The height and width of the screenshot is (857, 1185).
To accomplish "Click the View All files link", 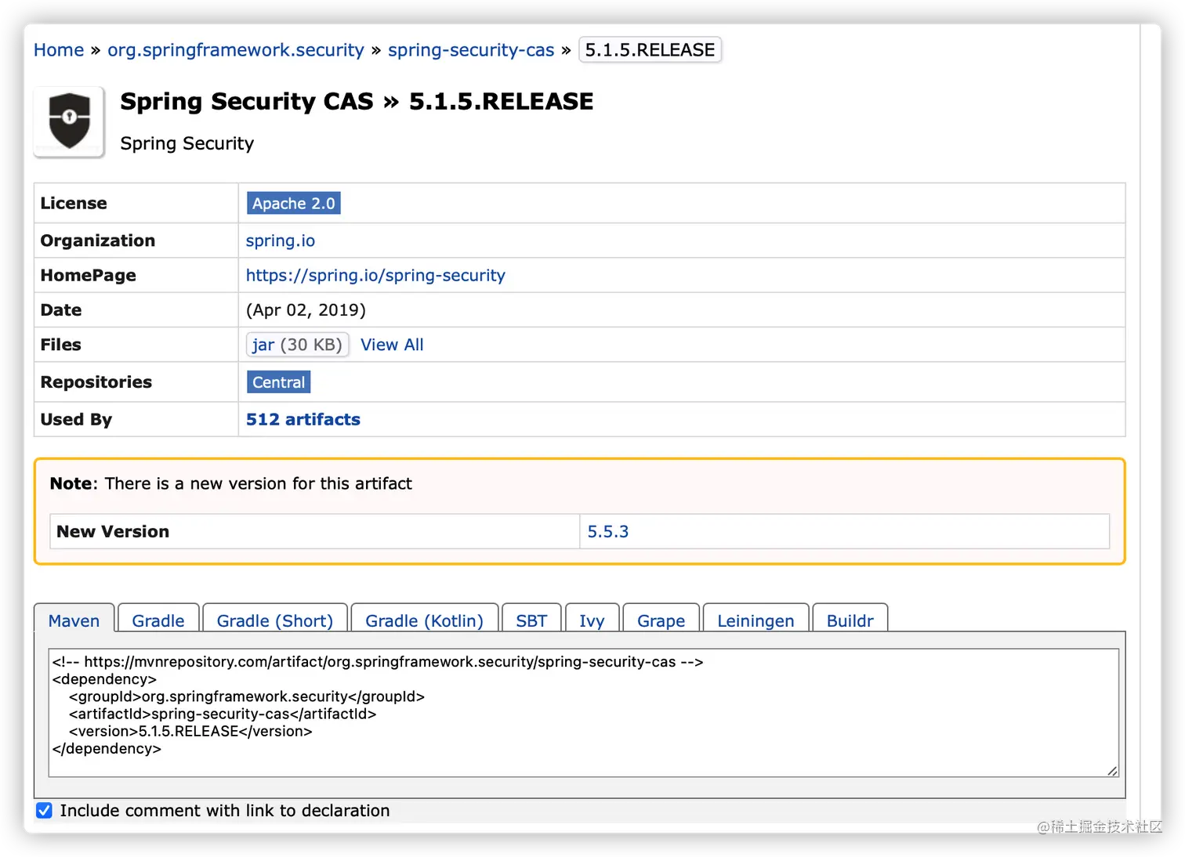I will 392,345.
